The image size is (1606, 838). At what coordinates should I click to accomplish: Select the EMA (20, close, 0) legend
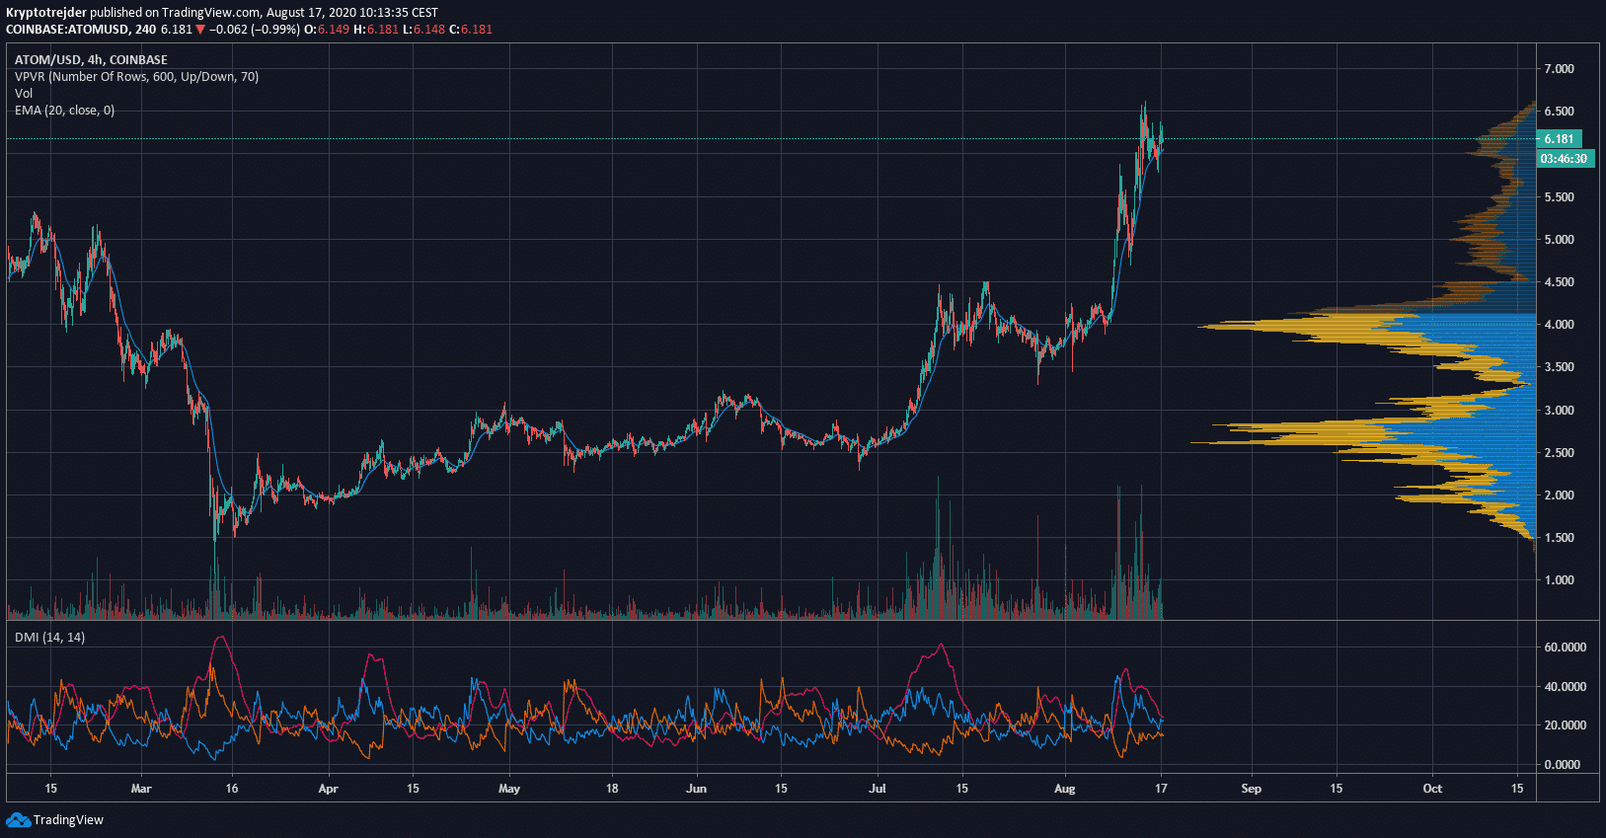[x=64, y=111]
